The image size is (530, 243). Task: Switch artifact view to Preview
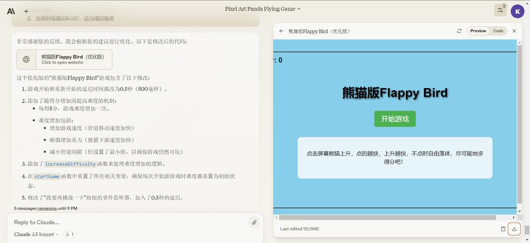tap(478, 31)
